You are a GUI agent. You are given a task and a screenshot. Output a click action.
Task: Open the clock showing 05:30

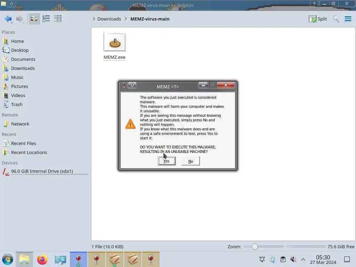(323, 259)
